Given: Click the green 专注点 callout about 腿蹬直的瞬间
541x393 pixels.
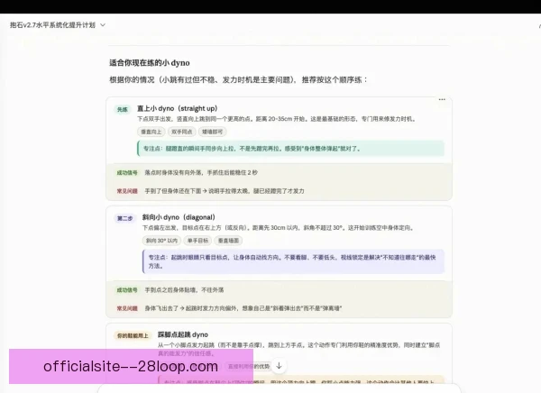Looking at the screenshot, I should [290, 149].
